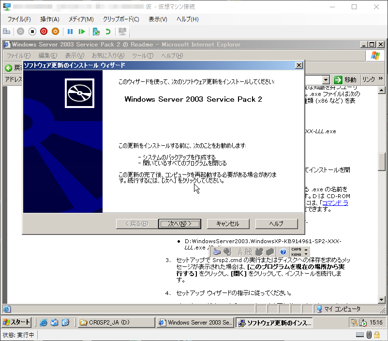Open スタート Start button
The height and width of the screenshot is (341, 388).
coord(16,322)
